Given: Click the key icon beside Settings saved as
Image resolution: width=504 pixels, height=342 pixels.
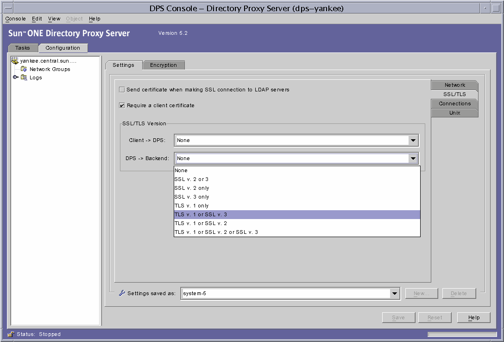Looking at the screenshot, I should tap(121, 293).
